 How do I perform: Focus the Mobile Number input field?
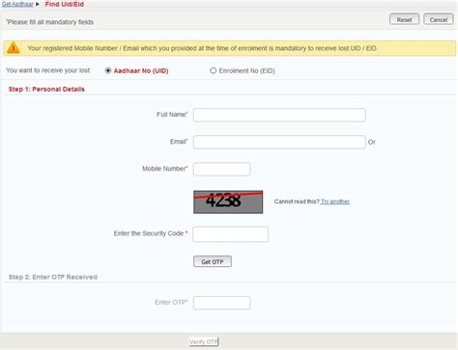(221, 169)
